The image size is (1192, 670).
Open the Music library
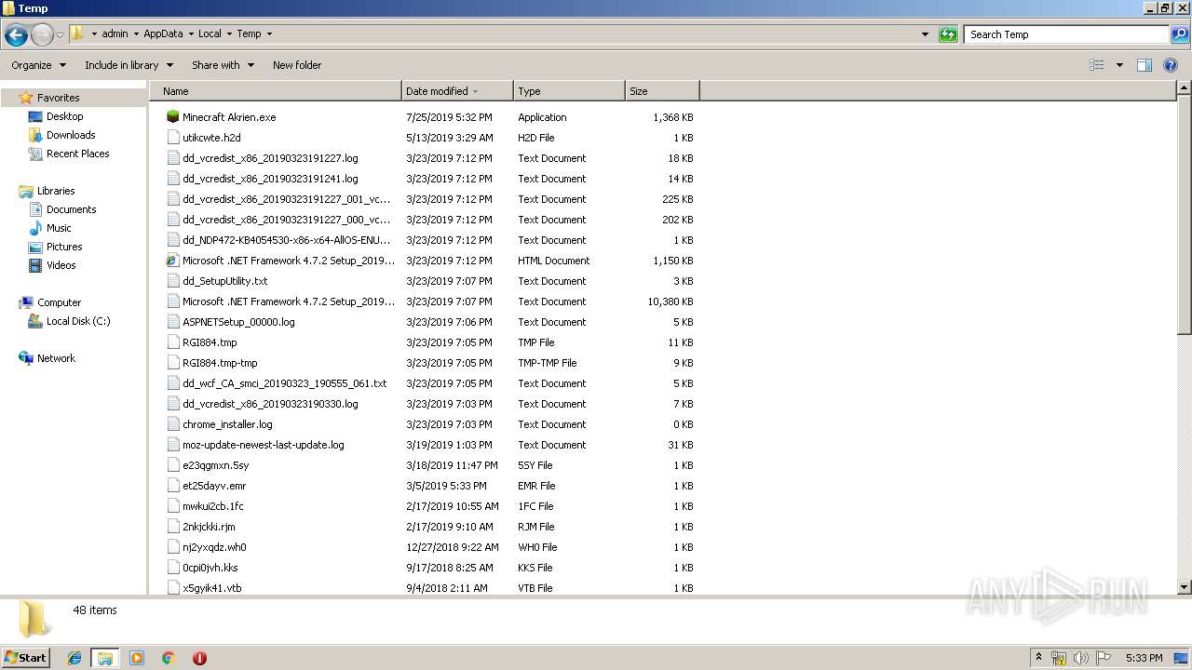coord(59,228)
